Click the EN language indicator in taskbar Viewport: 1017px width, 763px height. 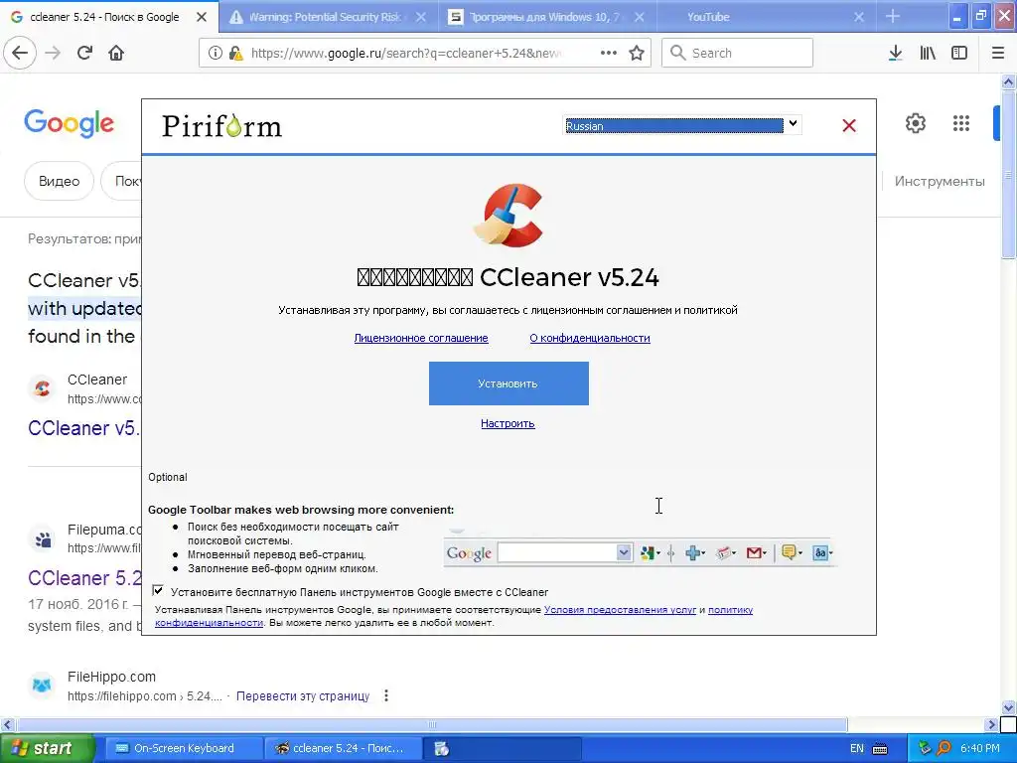pos(857,749)
